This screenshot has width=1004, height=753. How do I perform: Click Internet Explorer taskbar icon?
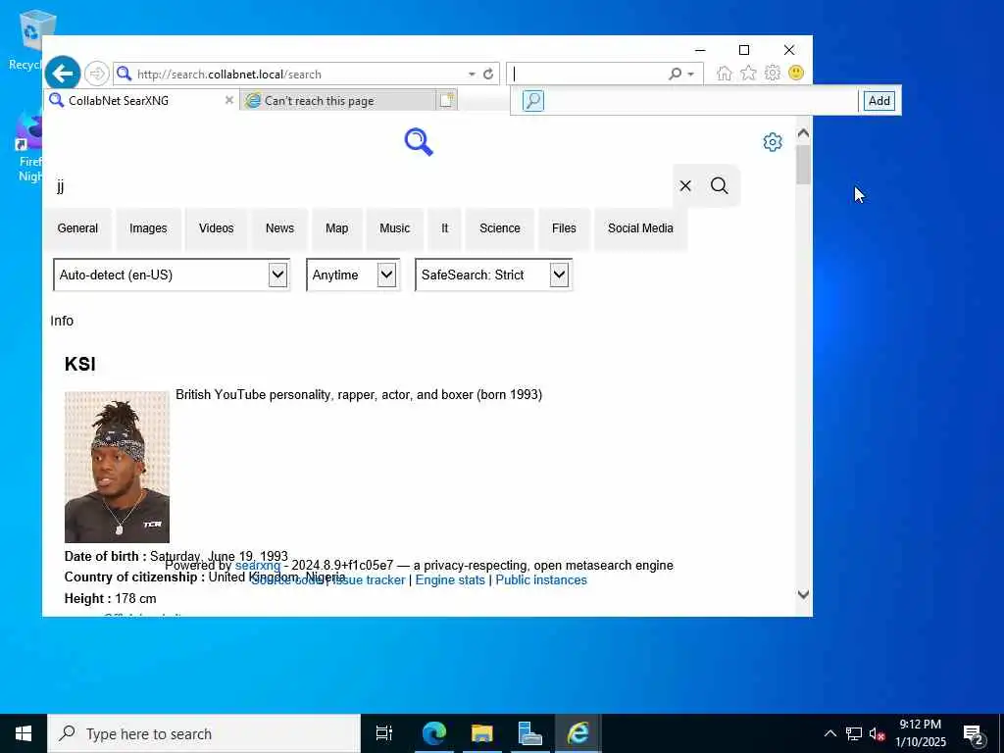(x=578, y=733)
